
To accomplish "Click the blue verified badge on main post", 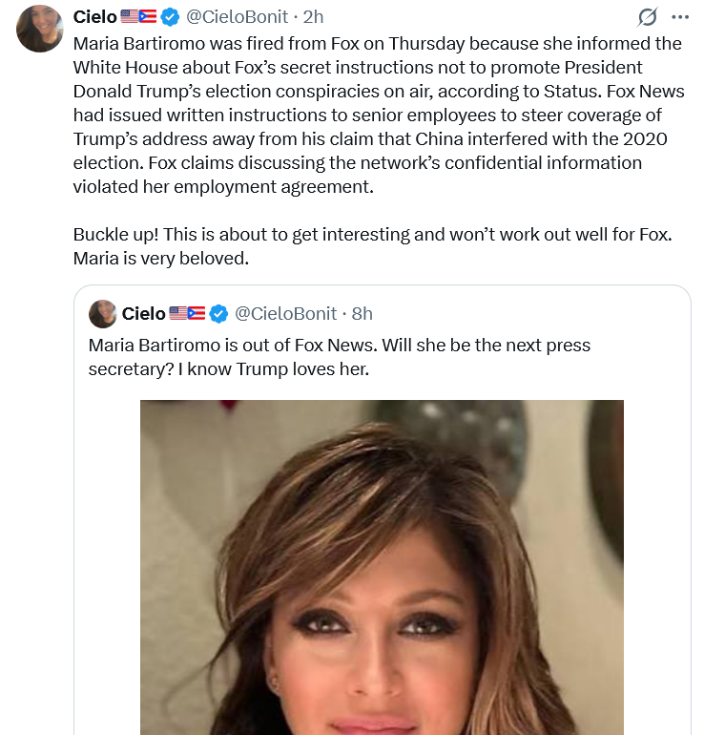I will click(x=170, y=17).
